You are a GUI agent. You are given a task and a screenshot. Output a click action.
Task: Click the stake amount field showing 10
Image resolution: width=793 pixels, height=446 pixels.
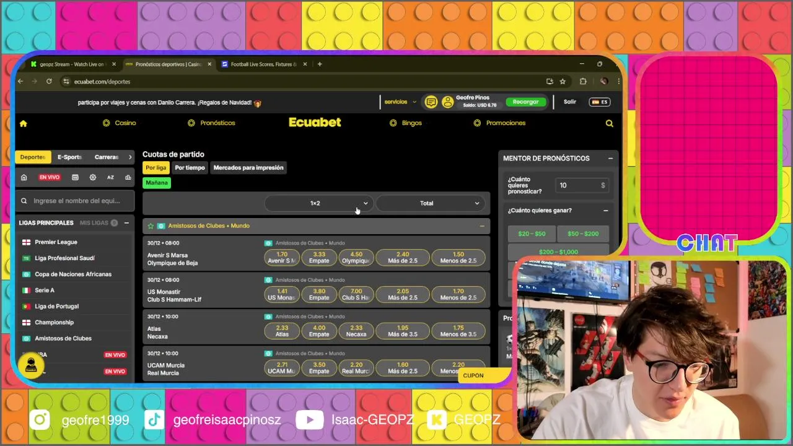582,185
